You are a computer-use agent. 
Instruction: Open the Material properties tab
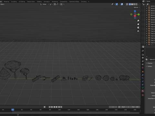pyautogui.click(x=143, y=91)
